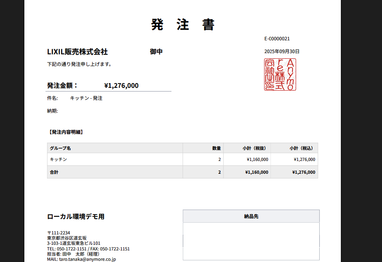Select the document number E-00000021
Image resolution: width=382 pixels, height=262 pixels.
click(277, 39)
